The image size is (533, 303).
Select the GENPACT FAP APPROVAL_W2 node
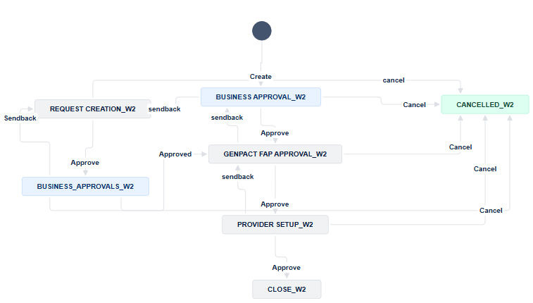click(x=275, y=154)
